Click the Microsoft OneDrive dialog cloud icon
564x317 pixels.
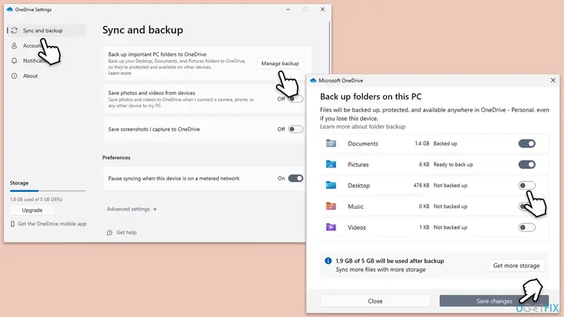coord(313,80)
